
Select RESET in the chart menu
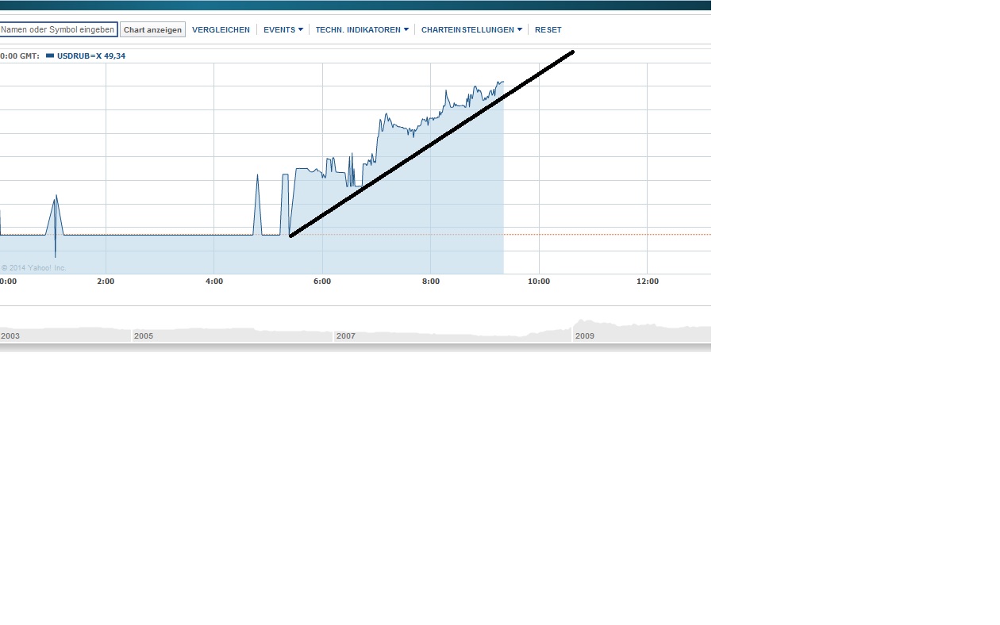pos(548,29)
